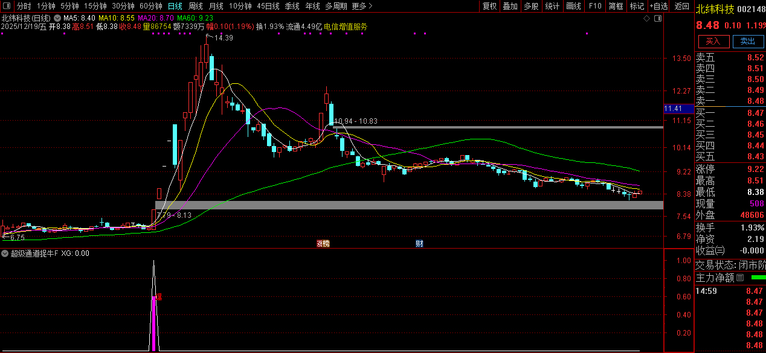The image size is (766, 353).
Task: Switch to 分时 intraday view
Action: 24,6
